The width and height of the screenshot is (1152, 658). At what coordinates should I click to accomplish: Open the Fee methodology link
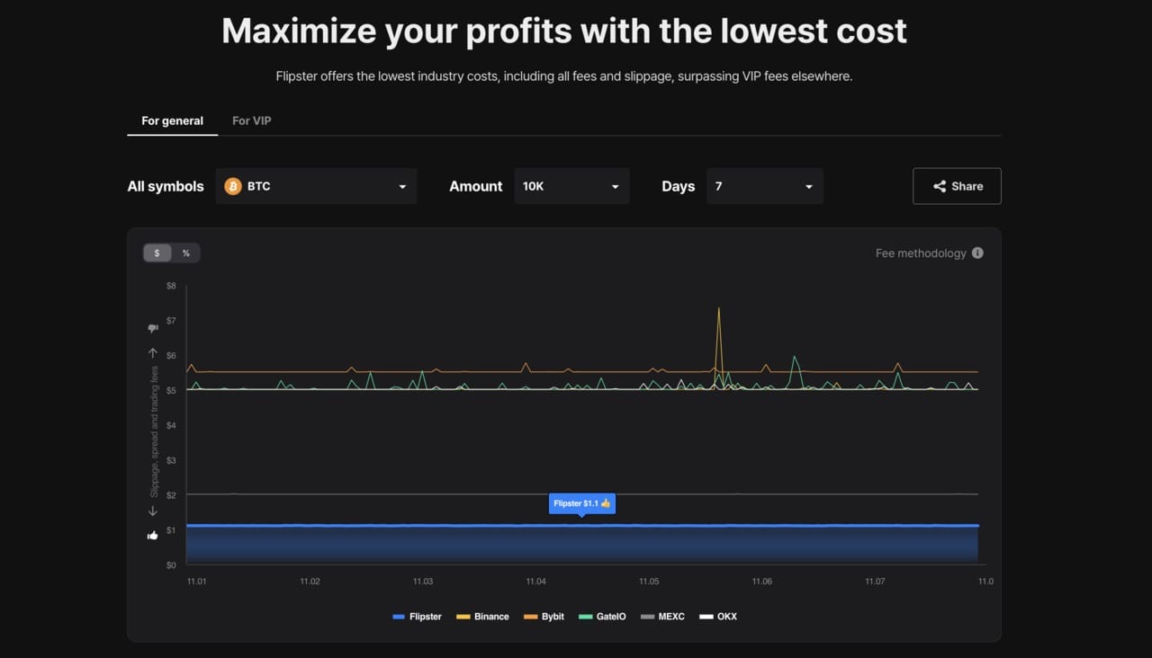920,253
